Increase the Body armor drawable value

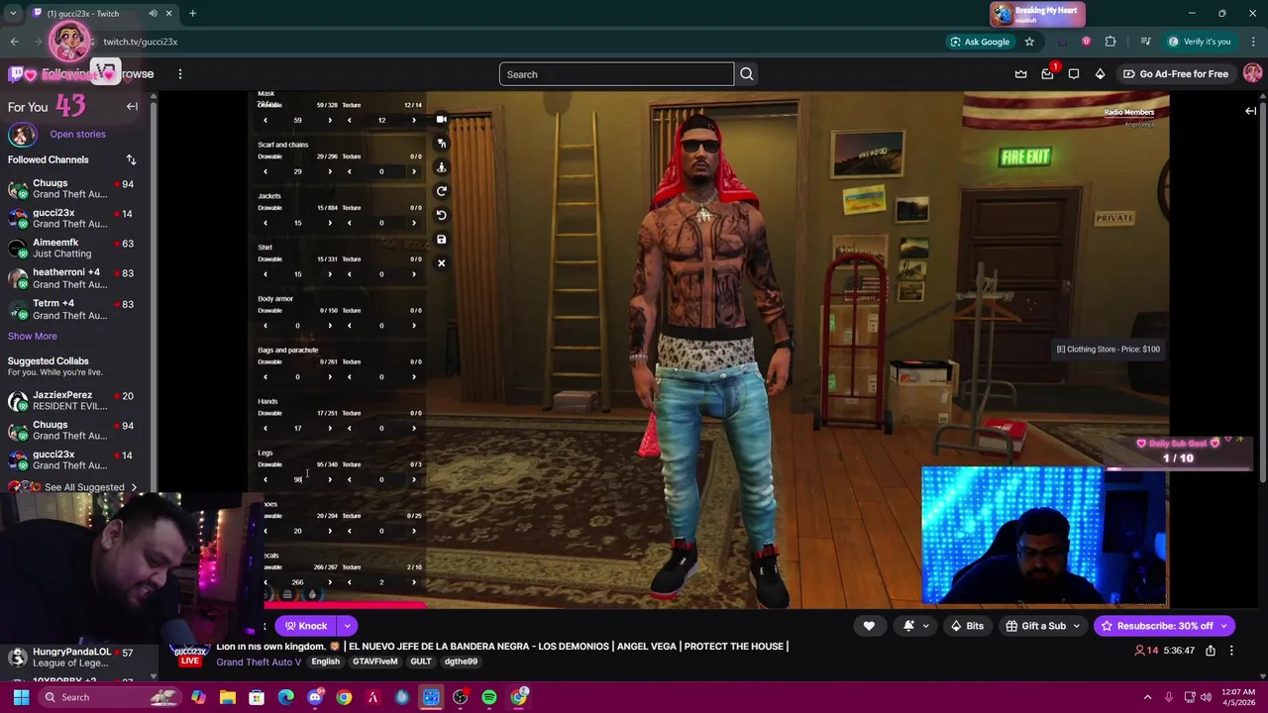pyautogui.click(x=330, y=325)
